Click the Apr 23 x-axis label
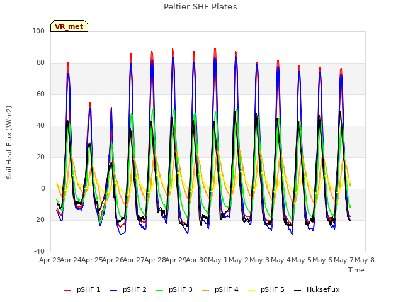 (x=50, y=260)
